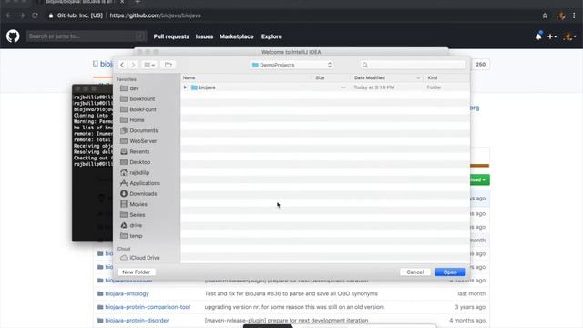The image size is (583, 328).
Task: Open biojava-ontology folder link
Action: coord(128,293)
